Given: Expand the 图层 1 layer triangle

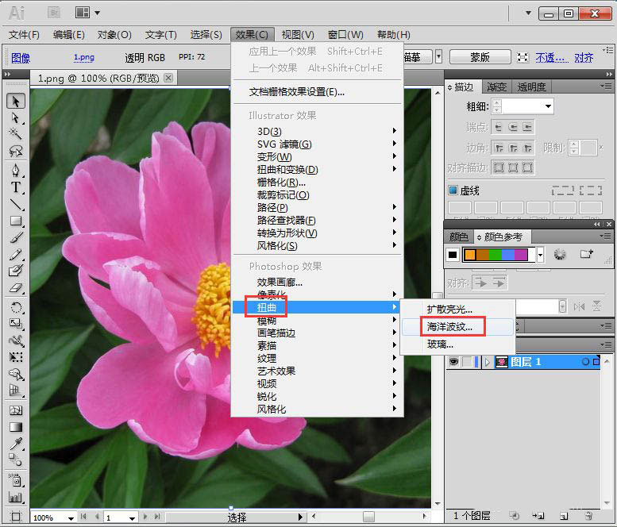Looking at the screenshot, I should coord(488,362).
